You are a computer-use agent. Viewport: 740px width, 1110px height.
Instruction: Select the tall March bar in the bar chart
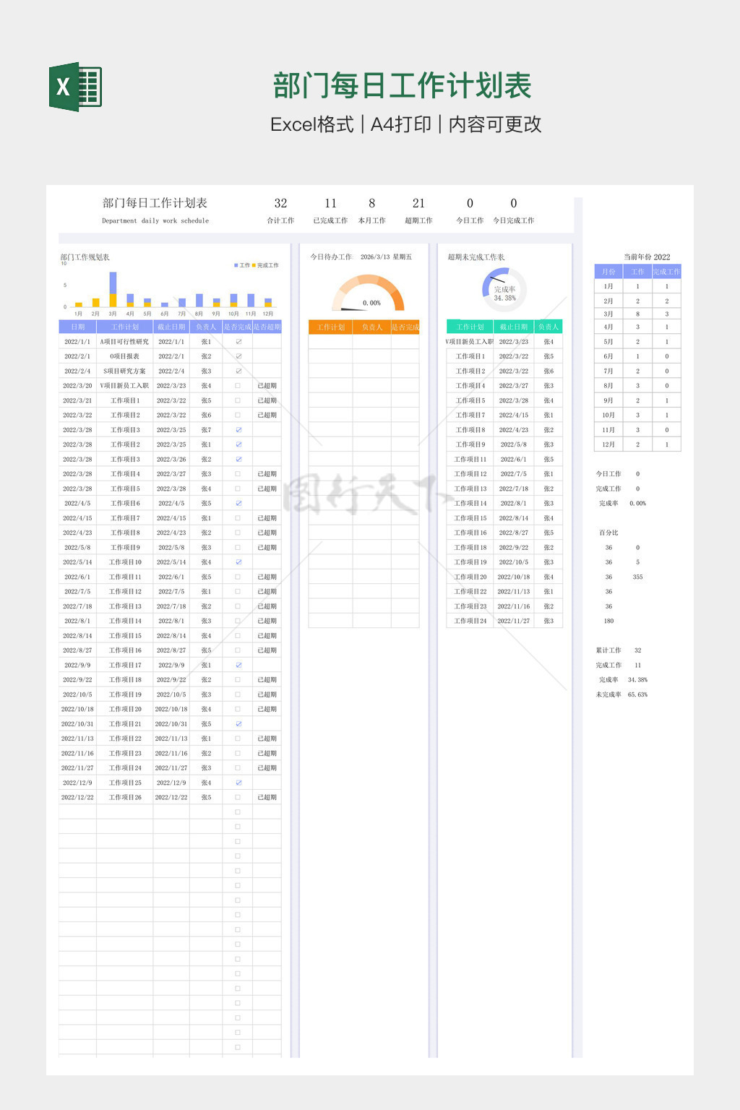[x=113, y=289]
